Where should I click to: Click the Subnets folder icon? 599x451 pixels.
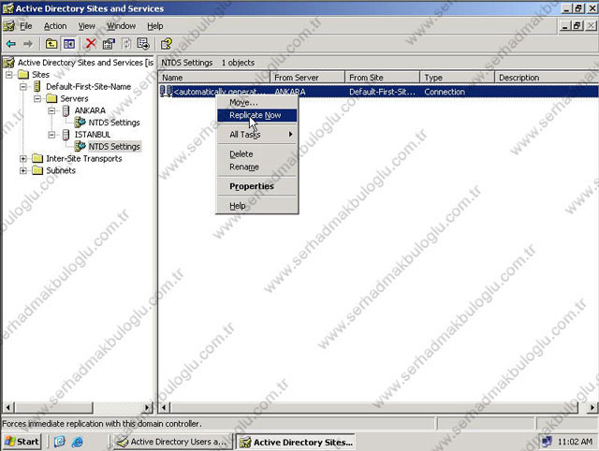tap(37, 170)
